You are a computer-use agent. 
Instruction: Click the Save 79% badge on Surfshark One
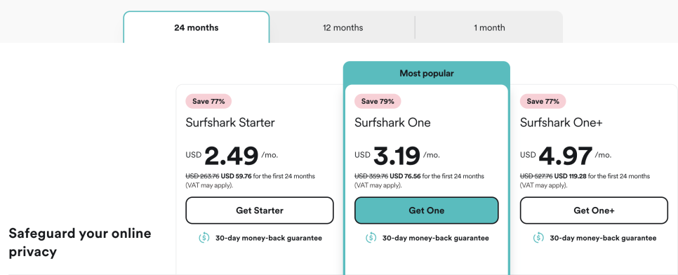tap(378, 102)
